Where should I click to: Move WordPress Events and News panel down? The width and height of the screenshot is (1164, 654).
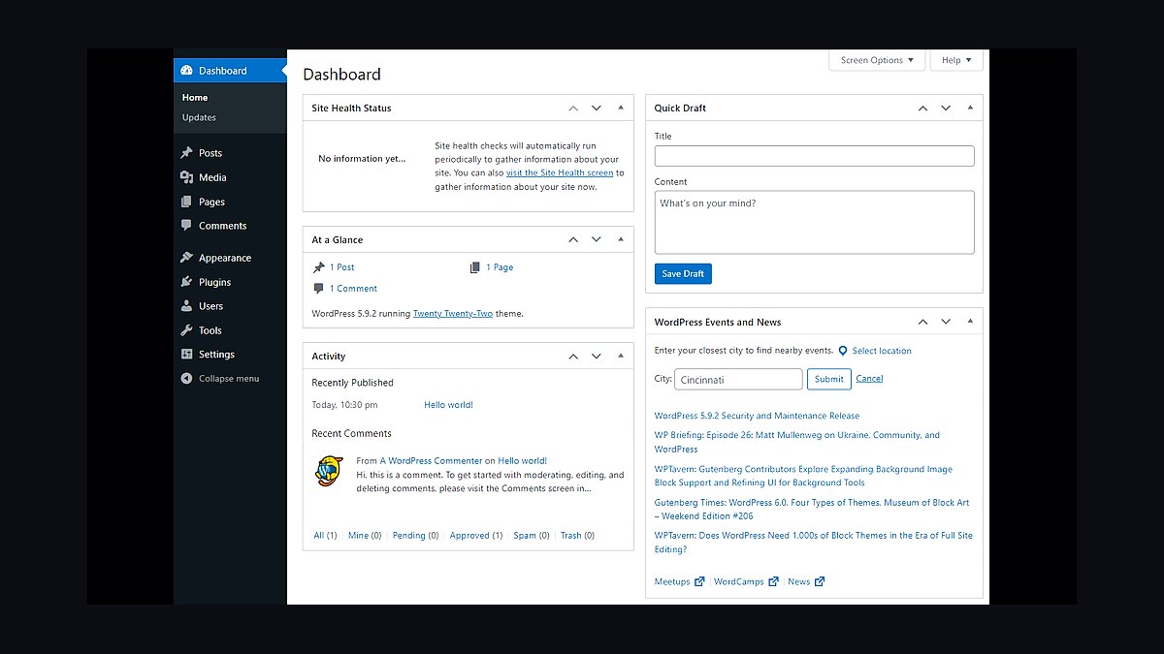pyautogui.click(x=946, y=322)
